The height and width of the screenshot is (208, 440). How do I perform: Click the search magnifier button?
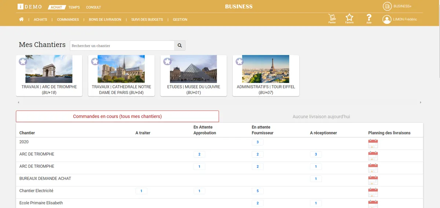point(180,46)
